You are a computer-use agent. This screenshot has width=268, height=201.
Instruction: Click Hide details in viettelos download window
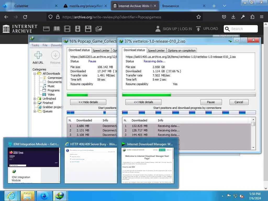(x=143, y=102)
